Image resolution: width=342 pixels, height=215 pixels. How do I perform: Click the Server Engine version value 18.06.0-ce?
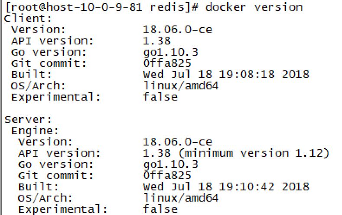(x=177, y=142)
